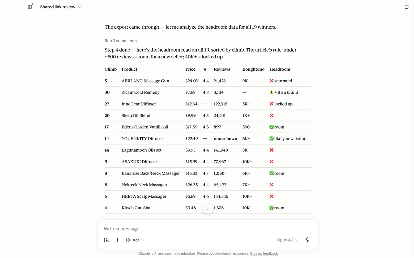Click the Headroom column header
This screenshot has width=414, height=258.
[280, 69]
